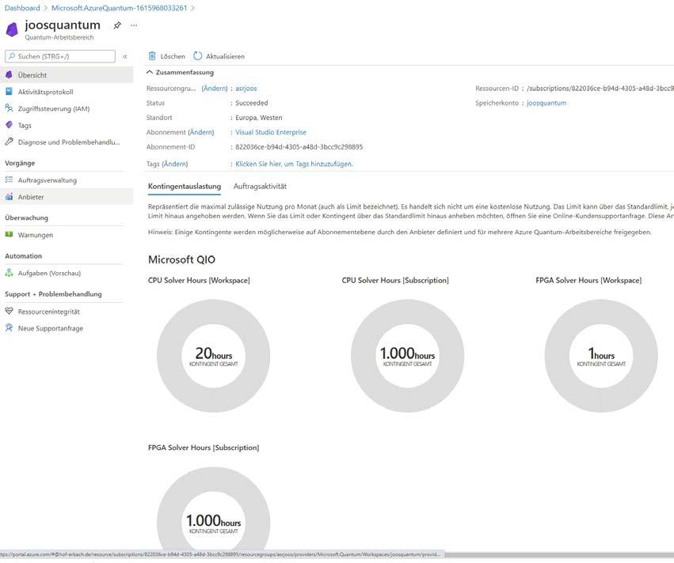Click the Diagnose wrench icon

tap(9, 142)
